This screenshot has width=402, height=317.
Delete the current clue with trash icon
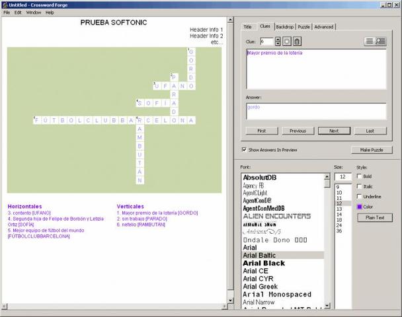[x=297, y=42]
